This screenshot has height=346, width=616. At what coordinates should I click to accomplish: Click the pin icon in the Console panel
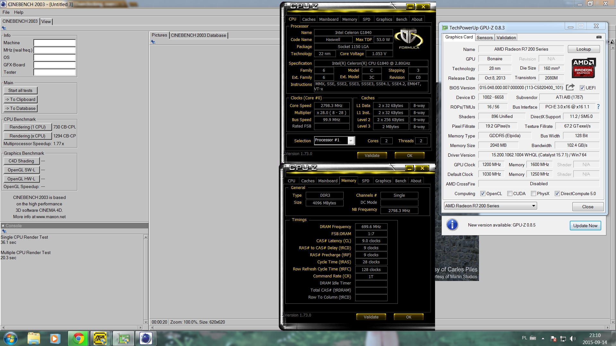pyautogui.click(x=4, y=231)
